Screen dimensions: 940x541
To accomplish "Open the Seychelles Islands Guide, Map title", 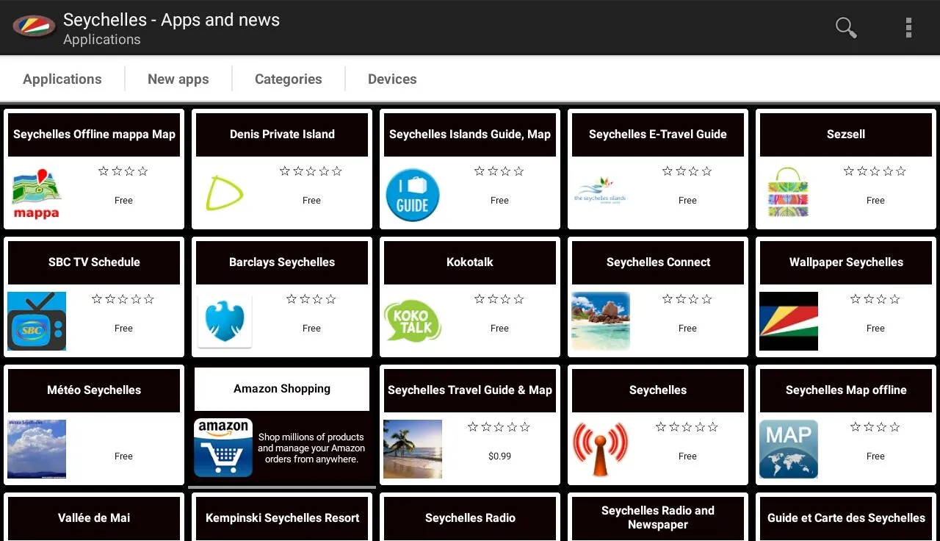I will click(x=470, y=135).
